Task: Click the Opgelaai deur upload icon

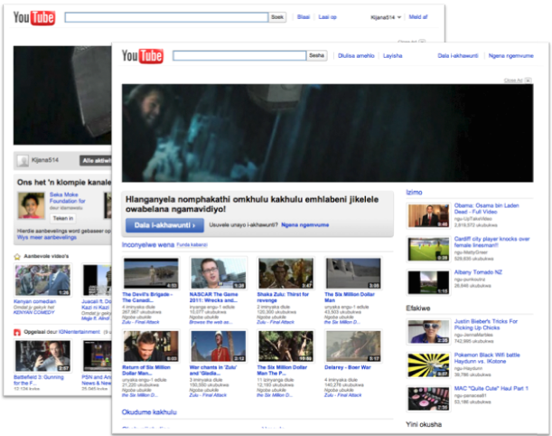Action: 17,332
